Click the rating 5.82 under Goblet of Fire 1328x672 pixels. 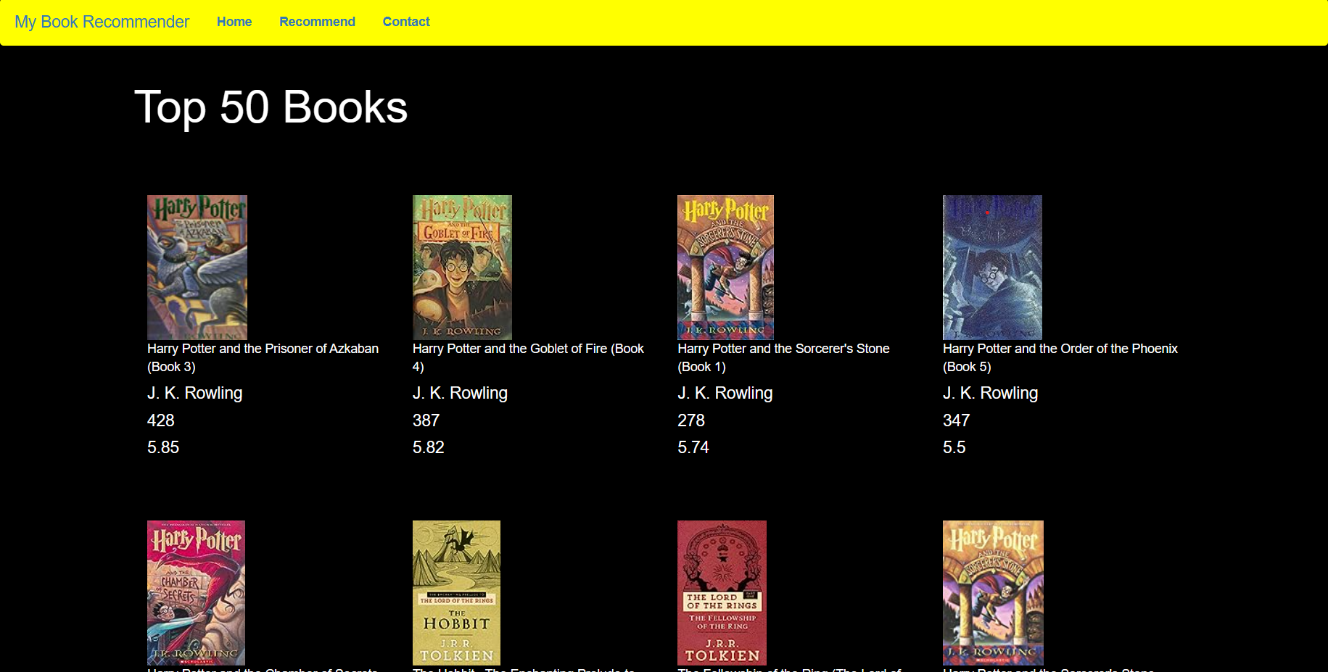(428, 447)
